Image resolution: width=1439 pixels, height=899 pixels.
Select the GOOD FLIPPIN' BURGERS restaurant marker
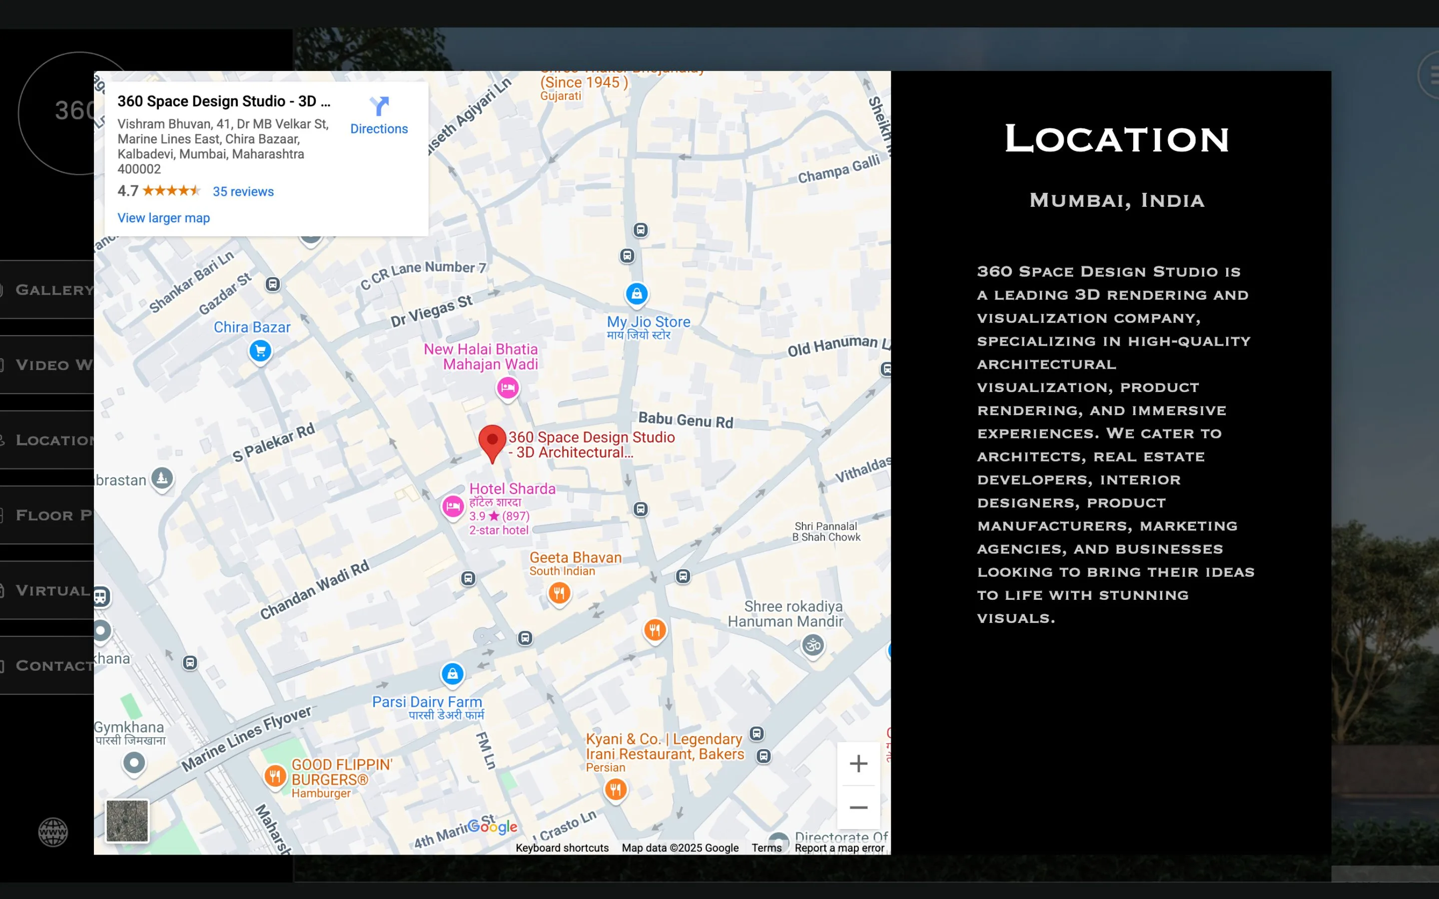click(x=275, y=777)
